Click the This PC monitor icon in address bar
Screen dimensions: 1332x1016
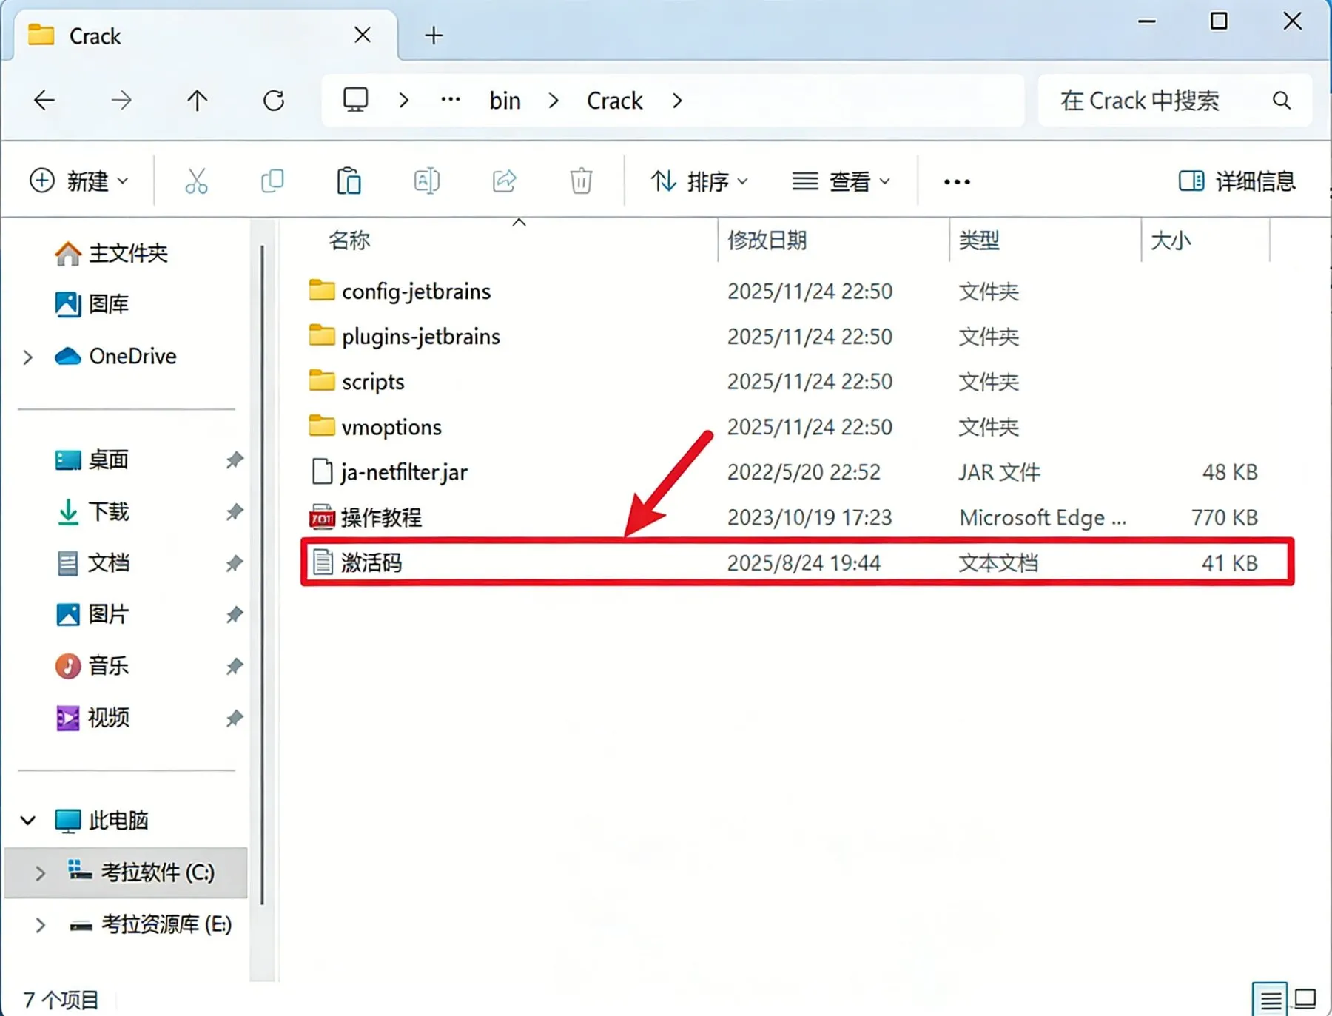tap(356, 100)
